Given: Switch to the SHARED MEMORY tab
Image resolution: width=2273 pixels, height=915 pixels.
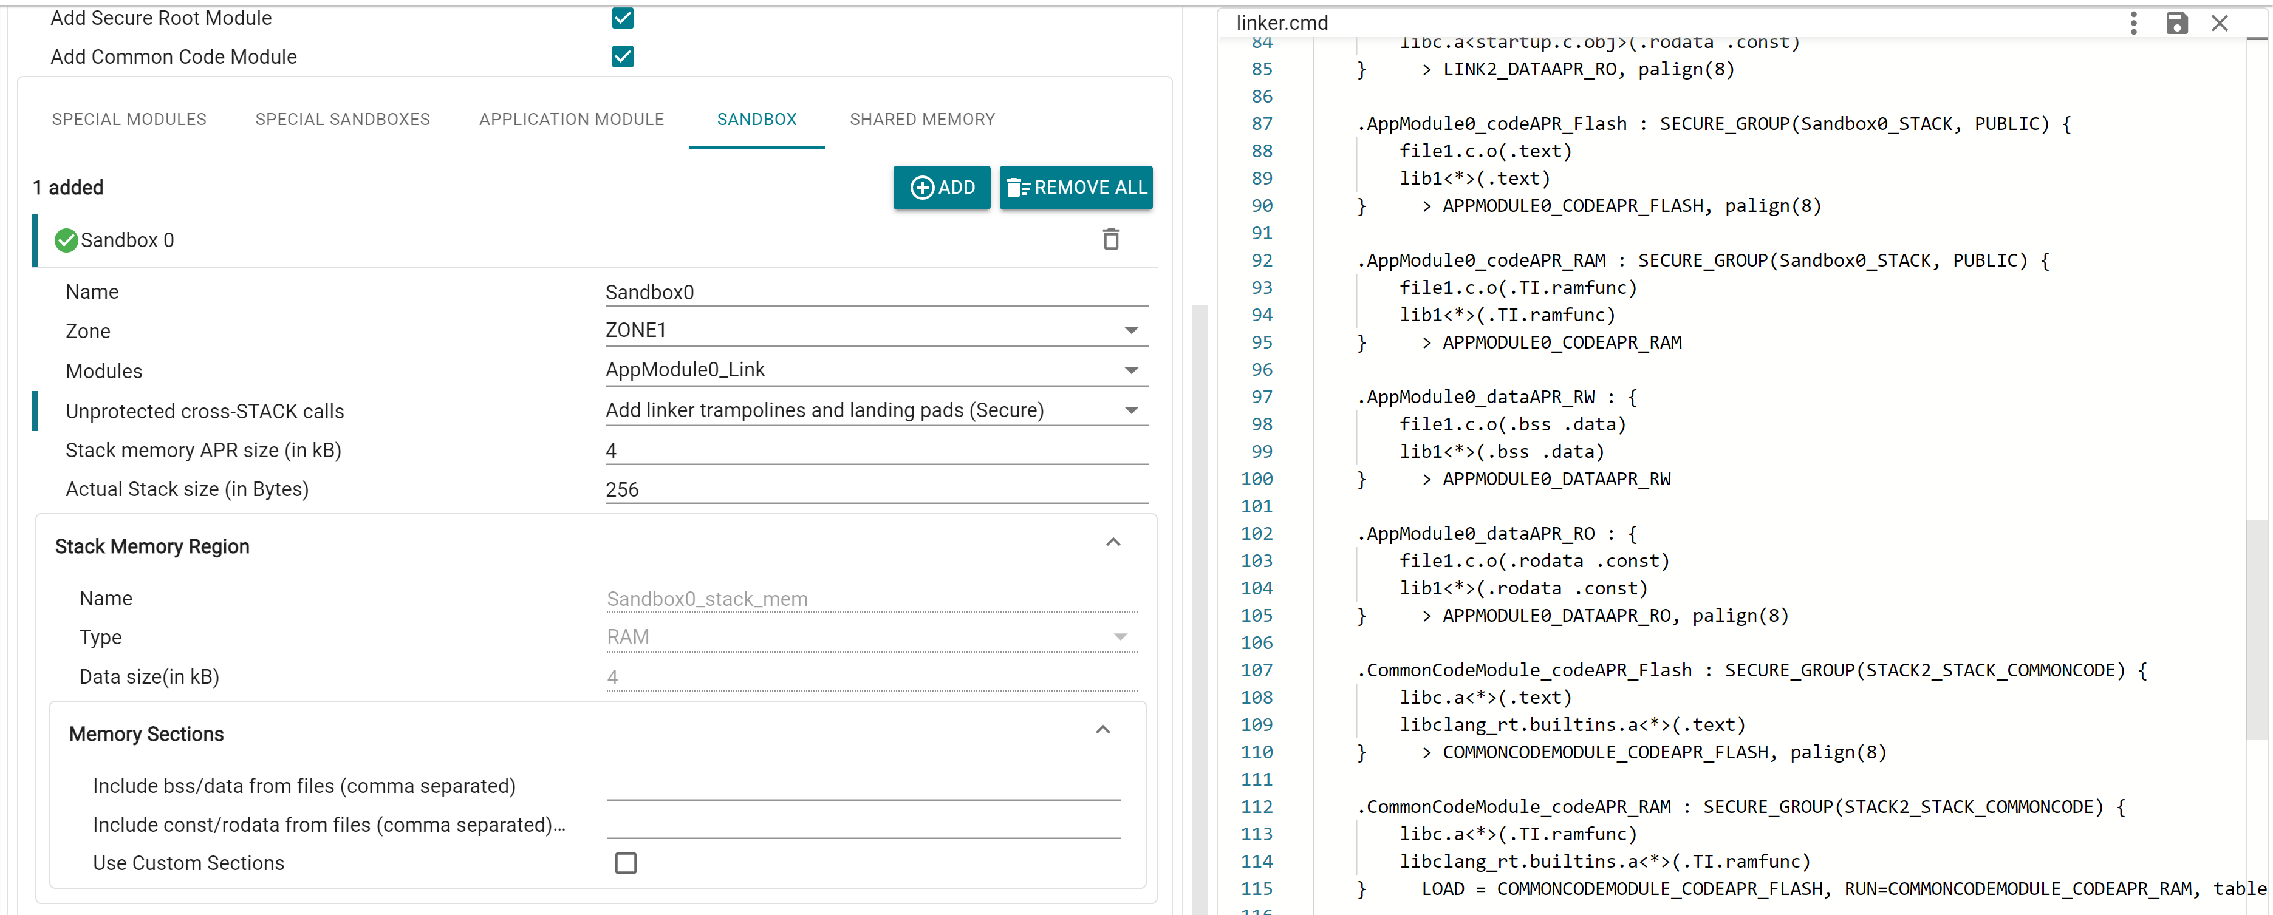Looking at the screenshot, I should coord(922,119).
